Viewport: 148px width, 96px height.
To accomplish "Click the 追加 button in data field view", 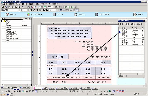I will 139,24.
